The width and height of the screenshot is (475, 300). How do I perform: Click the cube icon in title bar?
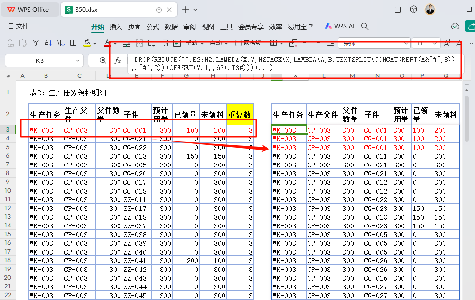[x=414, y=9]
